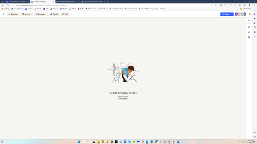Open the HBO Max bookmark
Image resolution: width=257 pixels, height=144 pixels.
point(64,9)
